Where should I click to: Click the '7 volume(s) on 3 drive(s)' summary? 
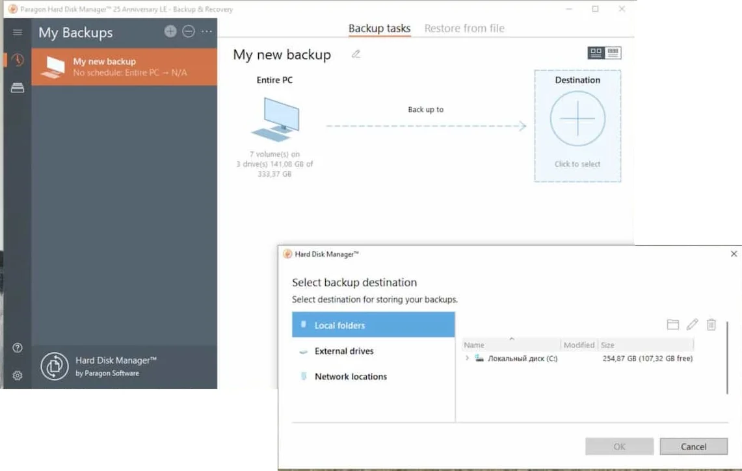click(x=274, y=164)
